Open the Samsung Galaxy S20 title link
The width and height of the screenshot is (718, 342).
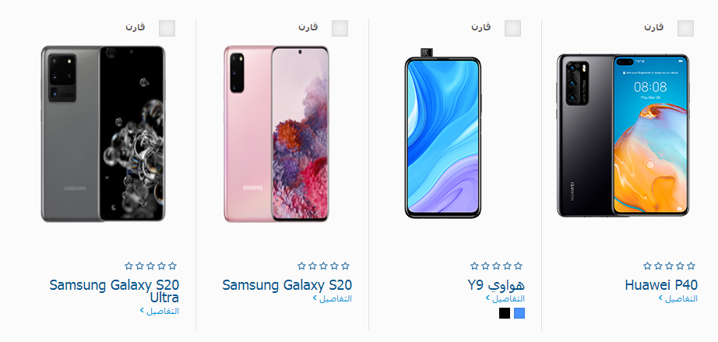(x=287, y=285)
